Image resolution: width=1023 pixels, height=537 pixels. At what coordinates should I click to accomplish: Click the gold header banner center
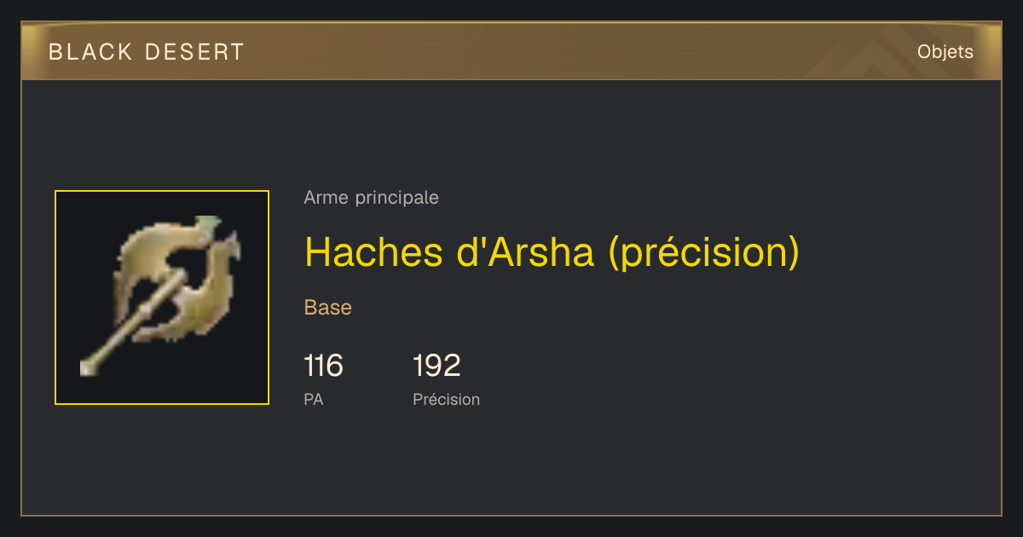(511, 51)
